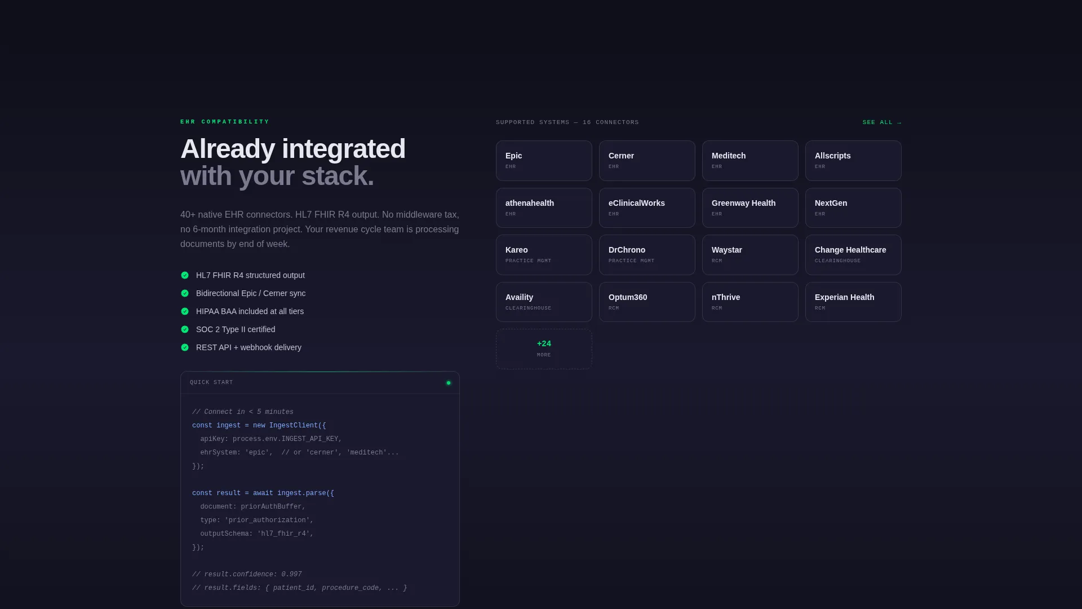Click the EHR COMPATIBILITY section label

pos(225,122)
